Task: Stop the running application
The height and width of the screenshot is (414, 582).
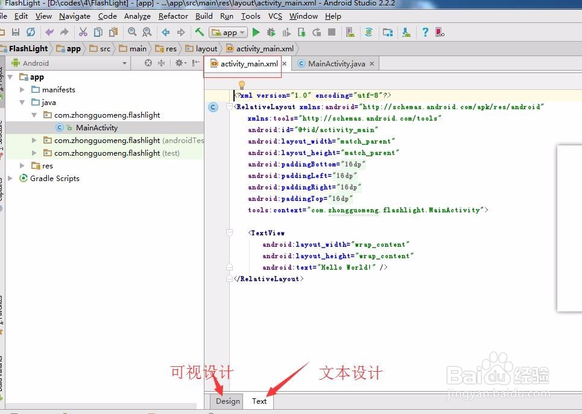Action: [x=332, y=33]
